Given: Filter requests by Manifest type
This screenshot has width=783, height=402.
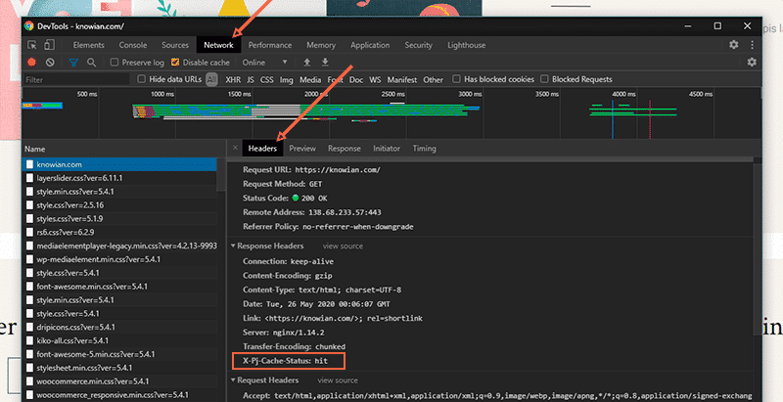Looking at the screenshot, I should point(402,79).
